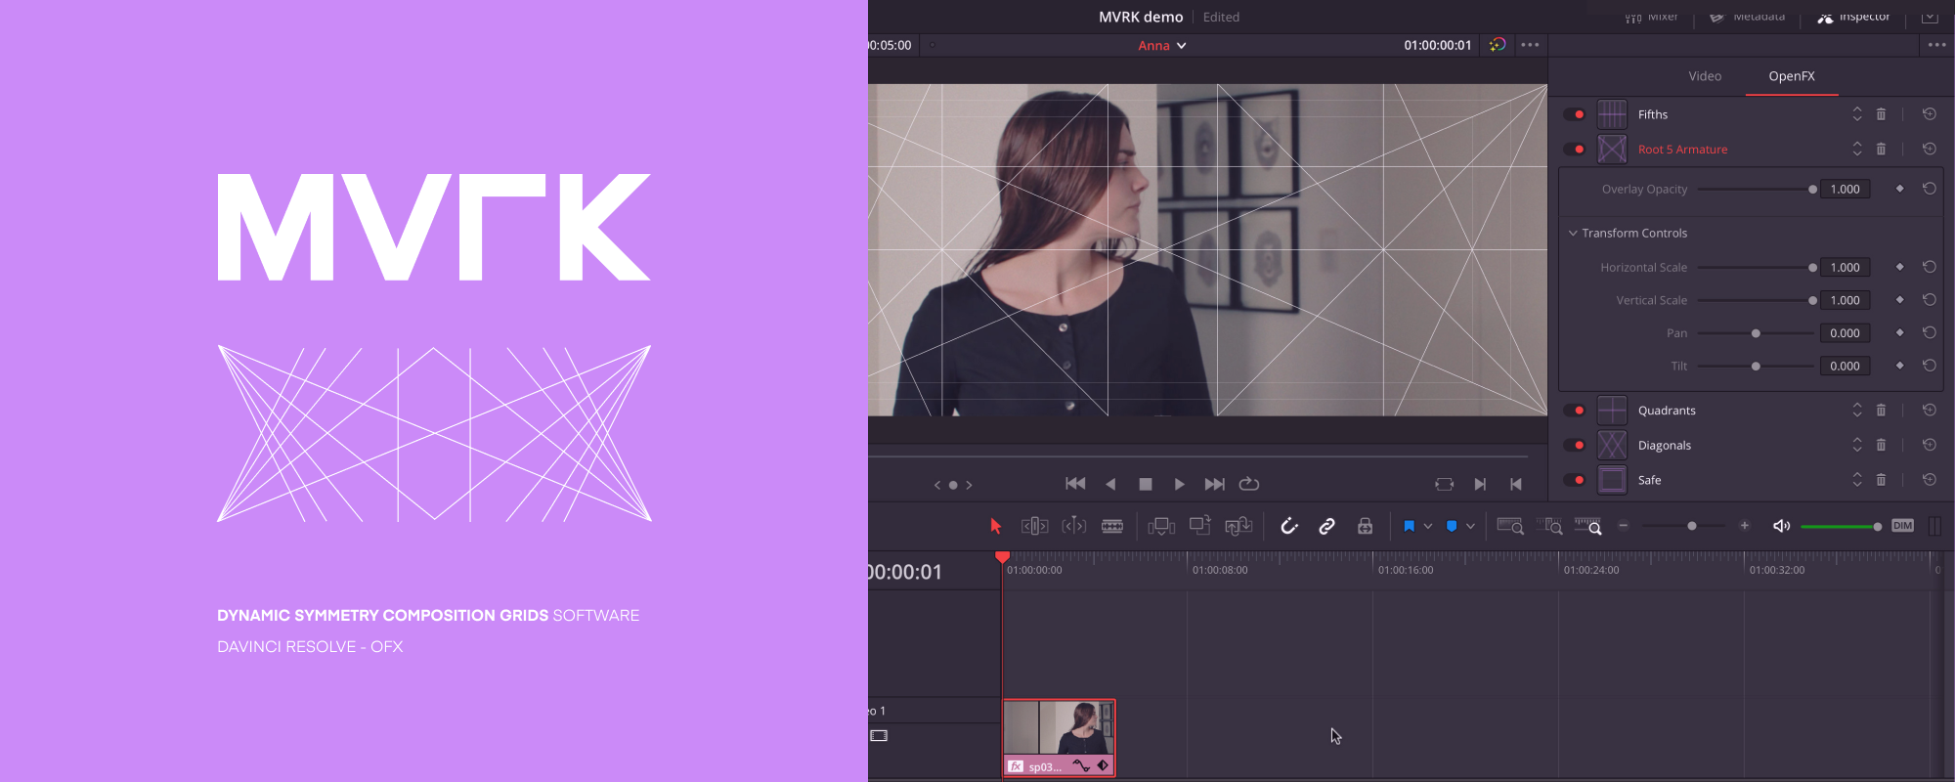Mute audio using the speaker icon
The width and height of the screenshot is (1955, 782).
coord(1781,526)
